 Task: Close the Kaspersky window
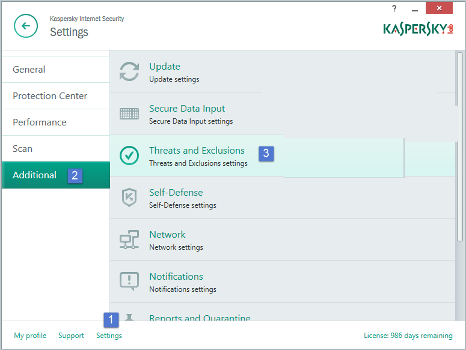point(439,8)
